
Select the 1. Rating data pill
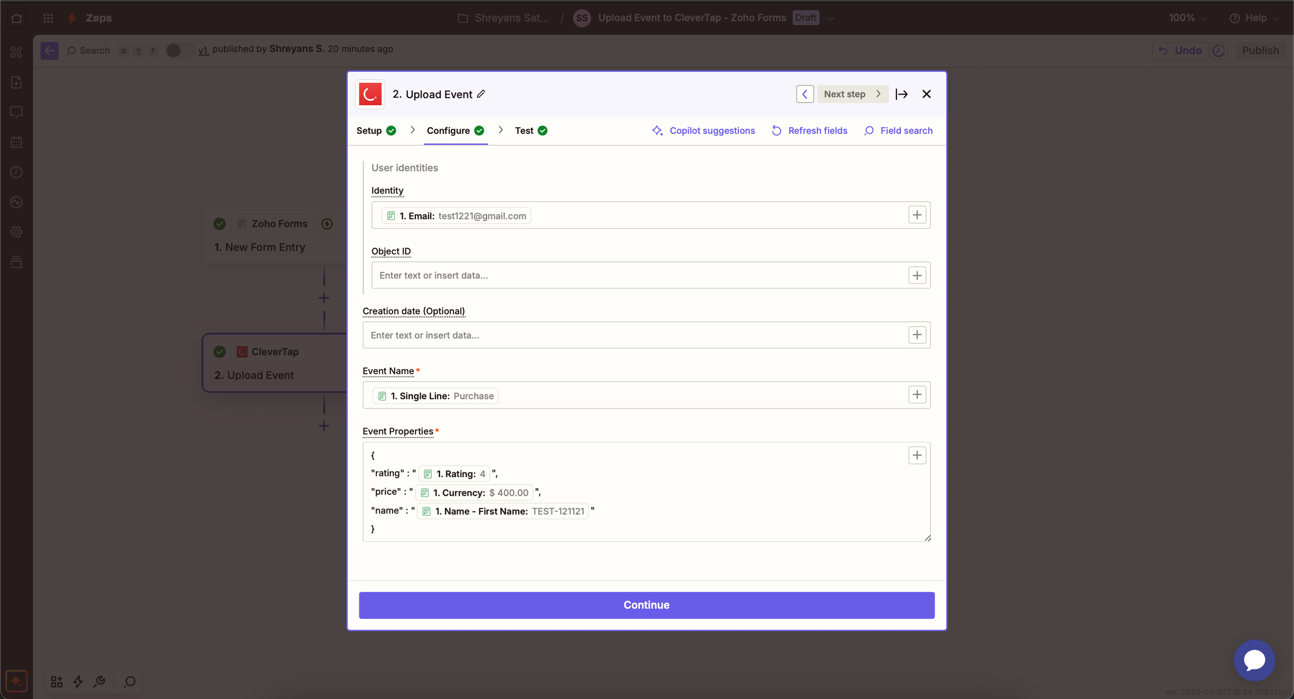[454, 474]
